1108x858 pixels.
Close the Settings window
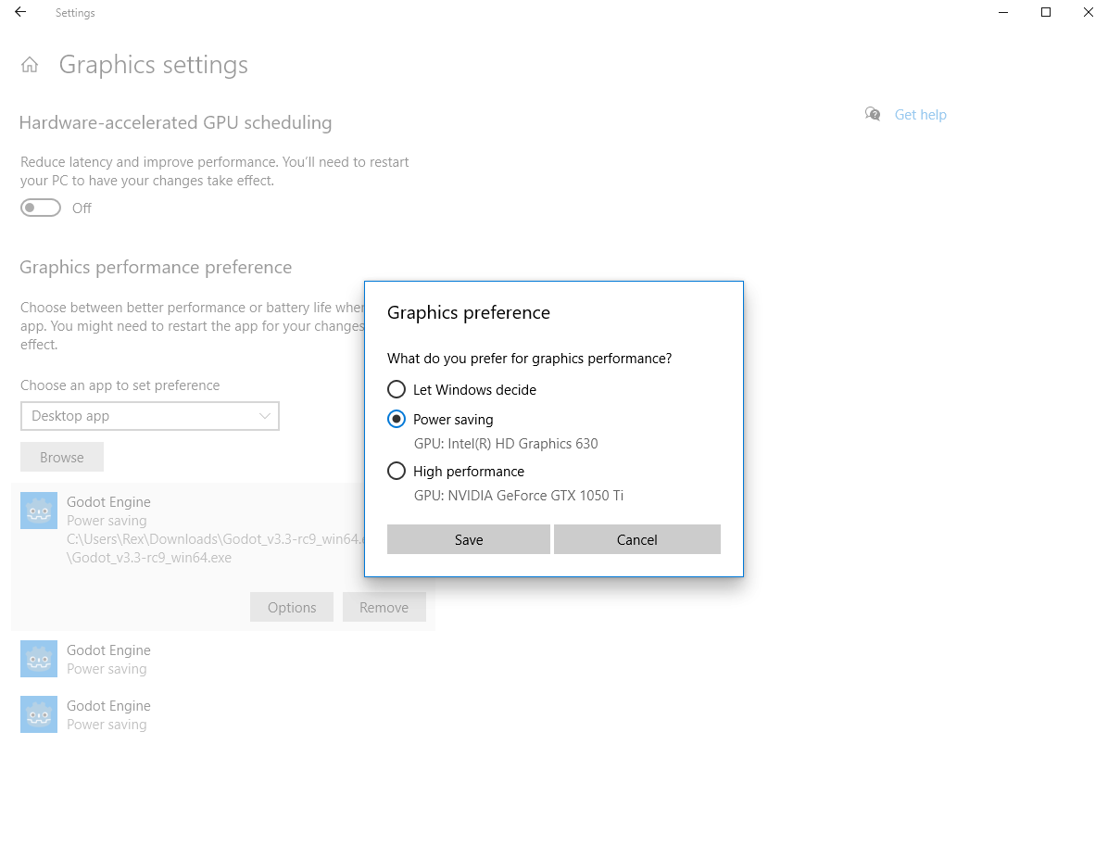click(1089, 12)
